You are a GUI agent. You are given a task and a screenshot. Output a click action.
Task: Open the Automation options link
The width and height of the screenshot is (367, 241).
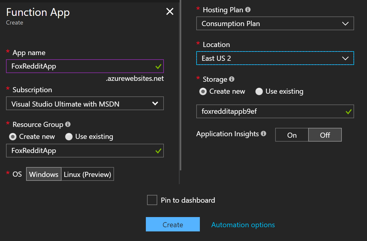[x=243, y=225]
